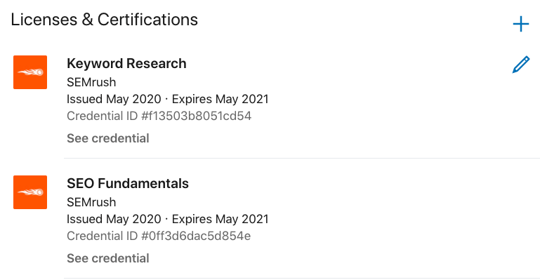Screen dimensions: 540x280
Task: Select Credential ID #f13503b8051cd54 text
Action: (x=159, y=116)
